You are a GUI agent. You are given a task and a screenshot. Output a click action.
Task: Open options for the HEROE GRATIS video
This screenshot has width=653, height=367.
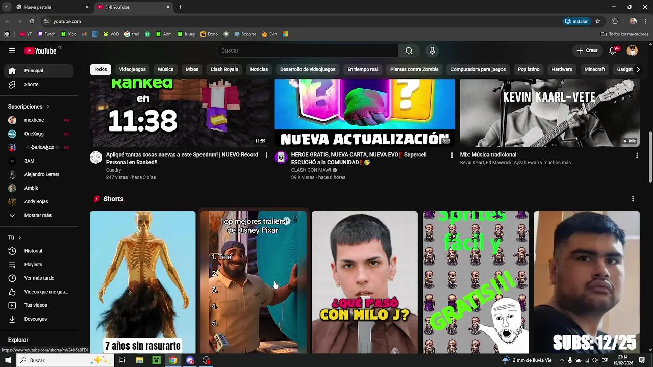pos(451,155)
